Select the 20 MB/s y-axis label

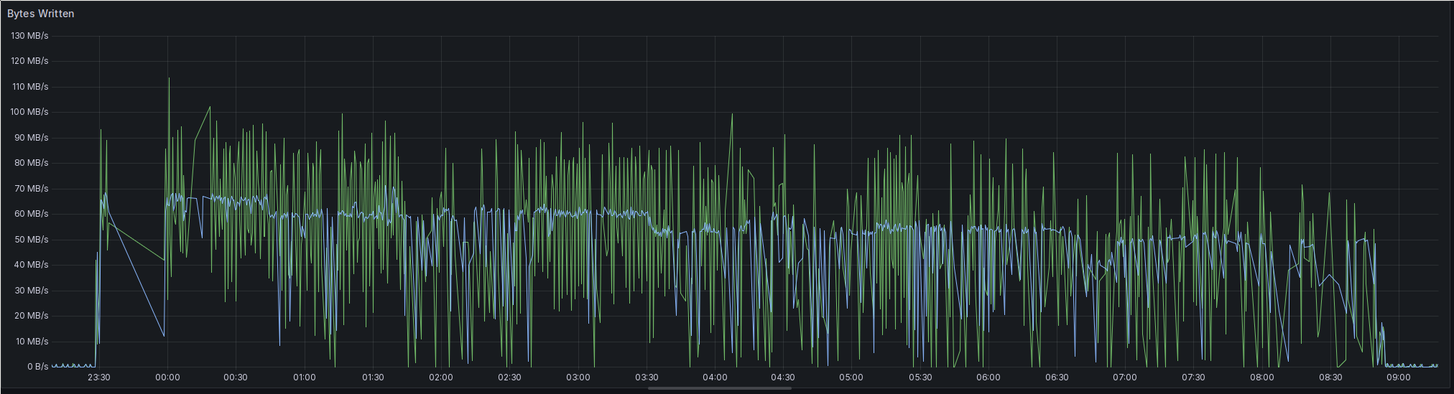point(32,316)
